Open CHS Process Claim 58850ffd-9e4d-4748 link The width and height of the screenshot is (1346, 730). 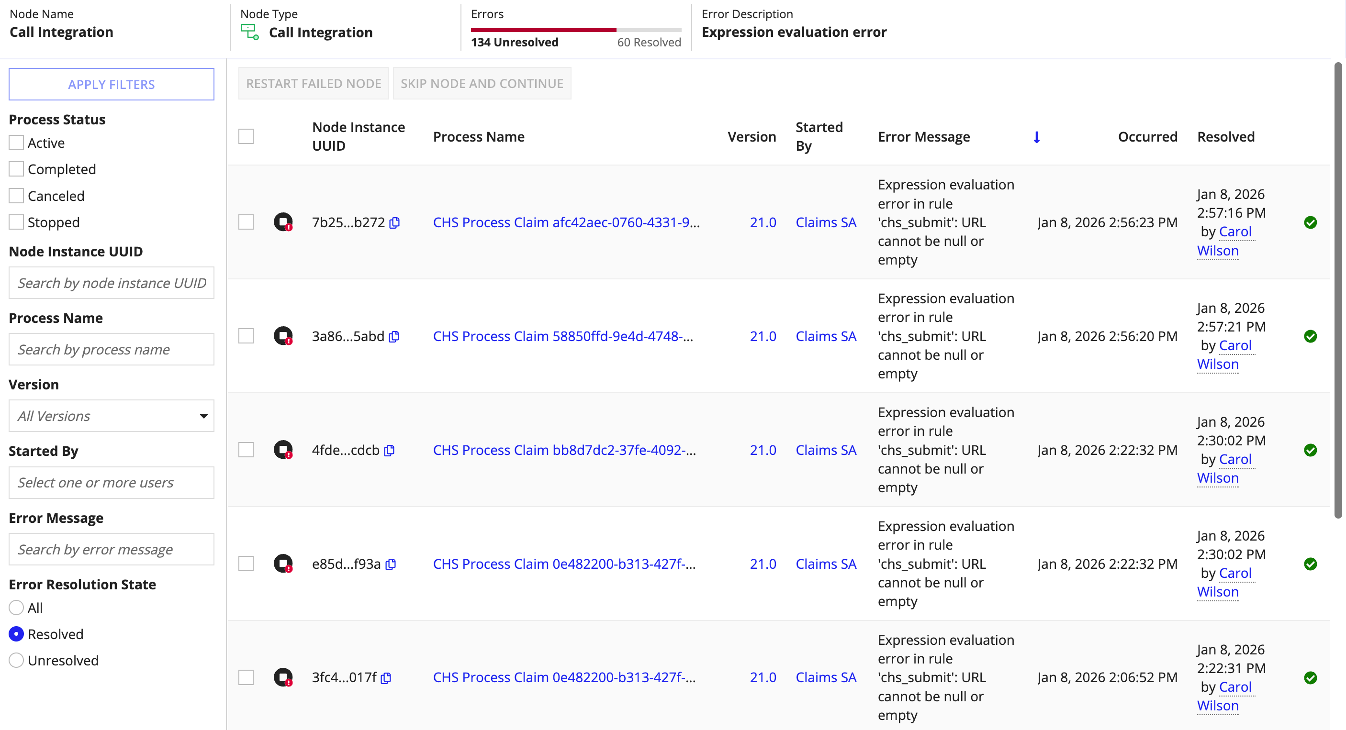tap(563, 336)
